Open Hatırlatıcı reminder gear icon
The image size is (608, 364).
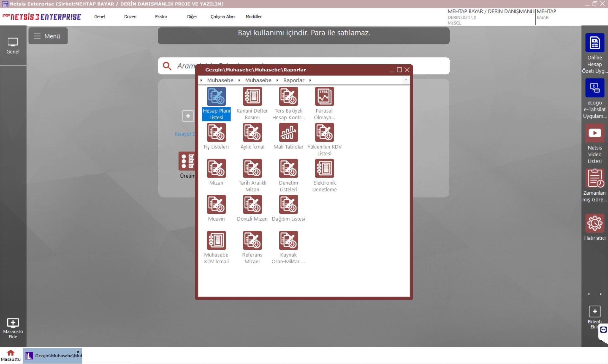594,223
